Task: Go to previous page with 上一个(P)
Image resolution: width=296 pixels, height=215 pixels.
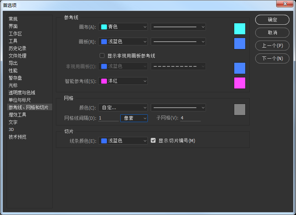Action: tap(272, 45)
